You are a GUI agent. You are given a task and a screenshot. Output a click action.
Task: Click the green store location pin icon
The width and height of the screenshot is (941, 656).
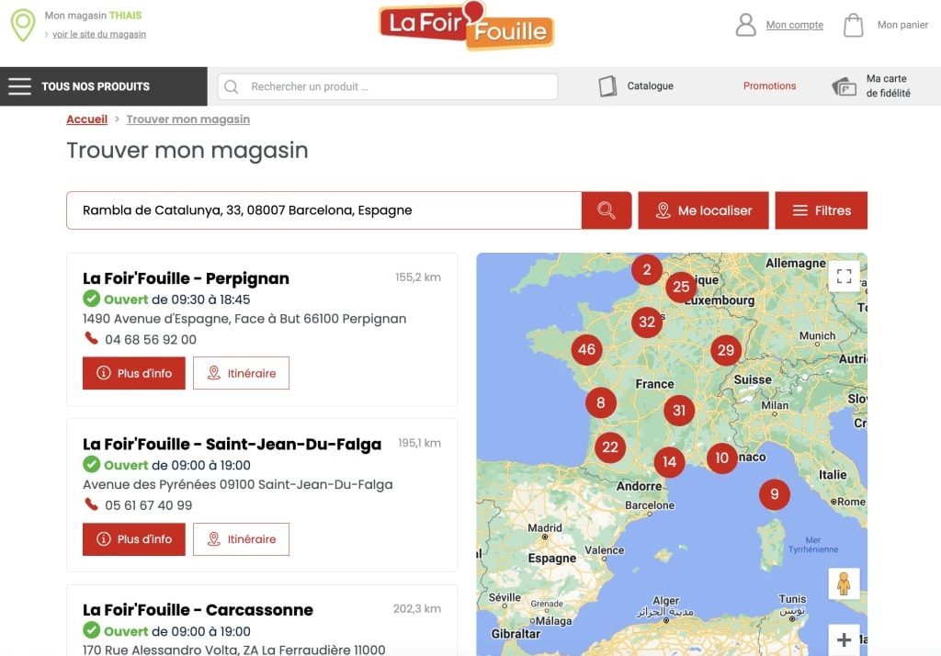[x=23, y=25]
